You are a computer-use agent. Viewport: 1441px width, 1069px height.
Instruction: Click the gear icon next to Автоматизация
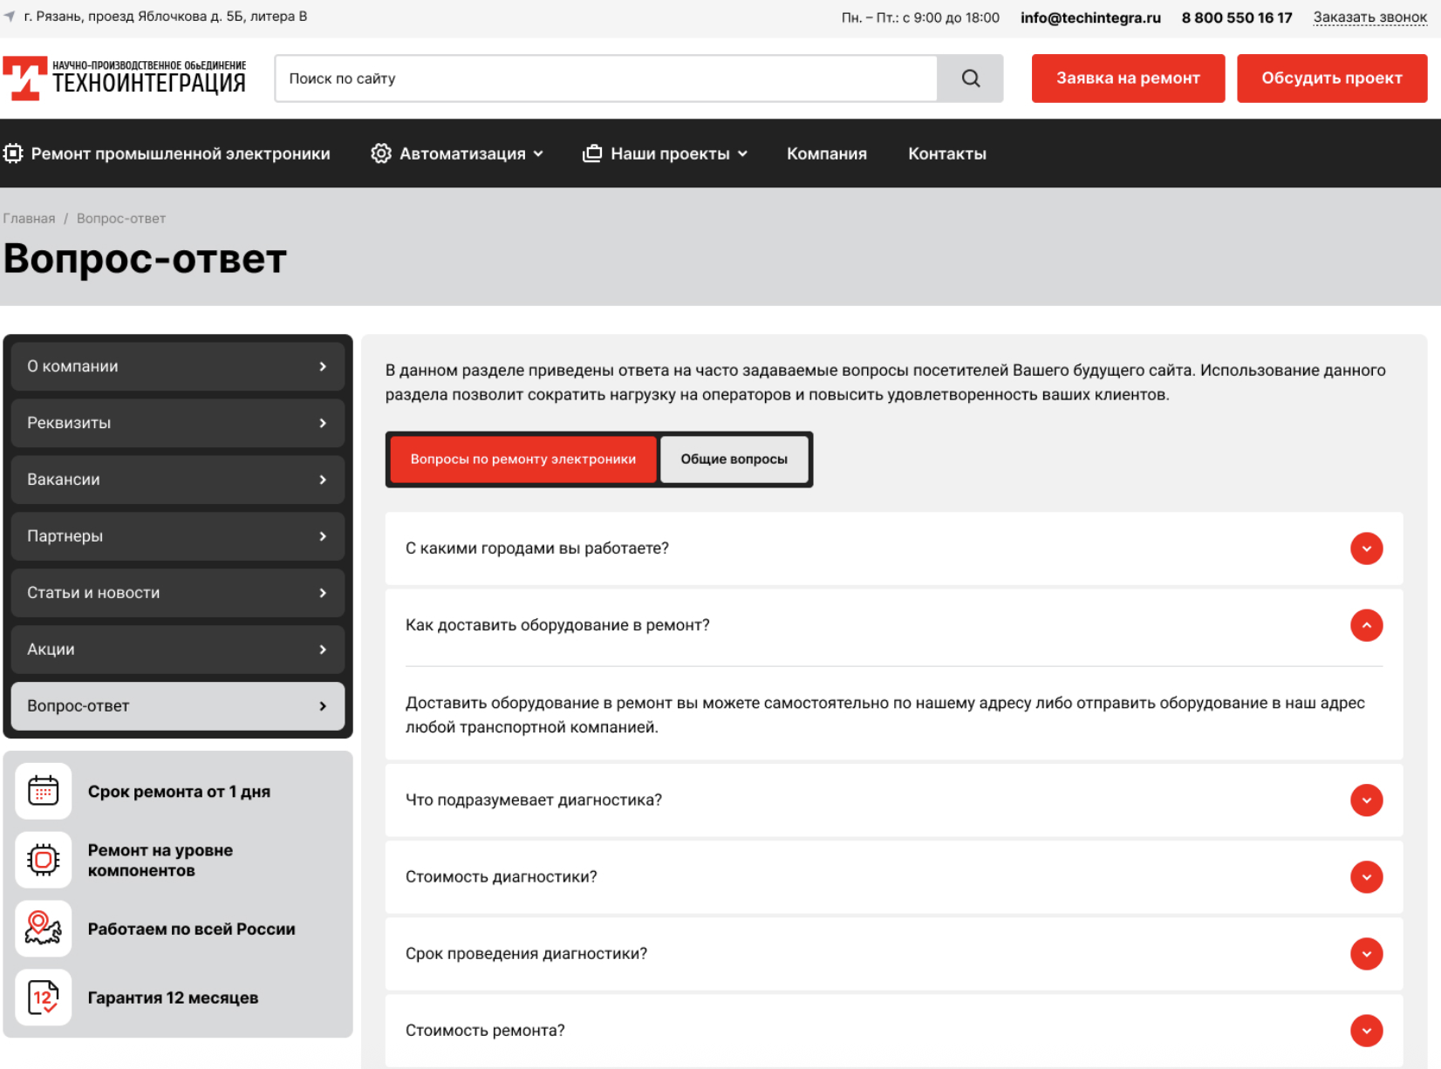coord(381,153)
